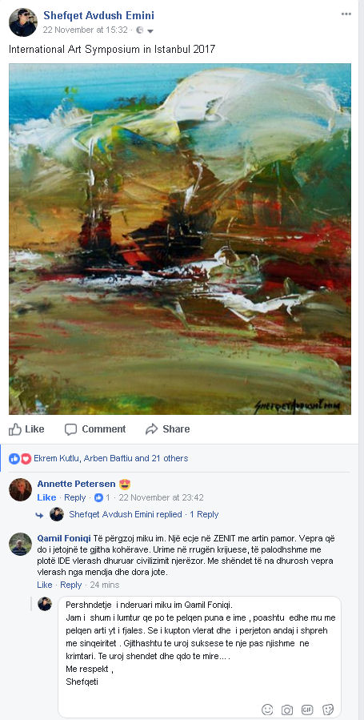Reply to Annette Petersen's comment
The image size is (364, 720).
pyautogui.click(x=74, y=498)
